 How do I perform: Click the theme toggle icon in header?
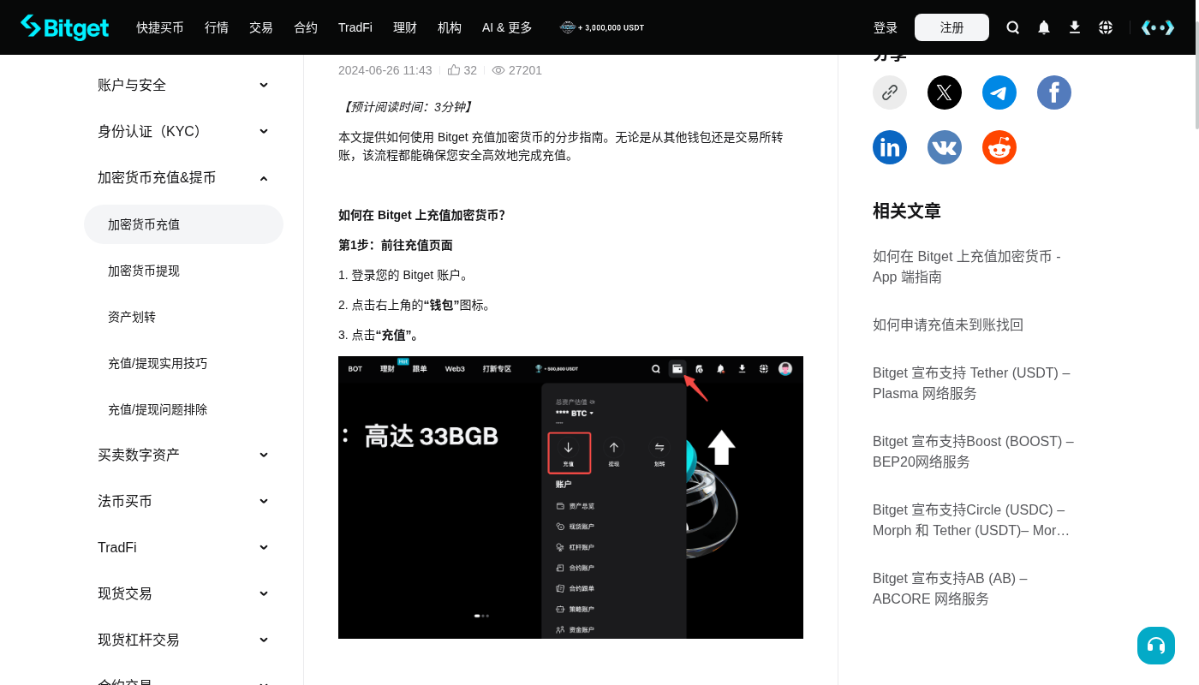(x=1158, y=27)
